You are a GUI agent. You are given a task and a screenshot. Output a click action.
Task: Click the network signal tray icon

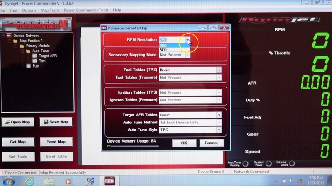tap(300, 181)
